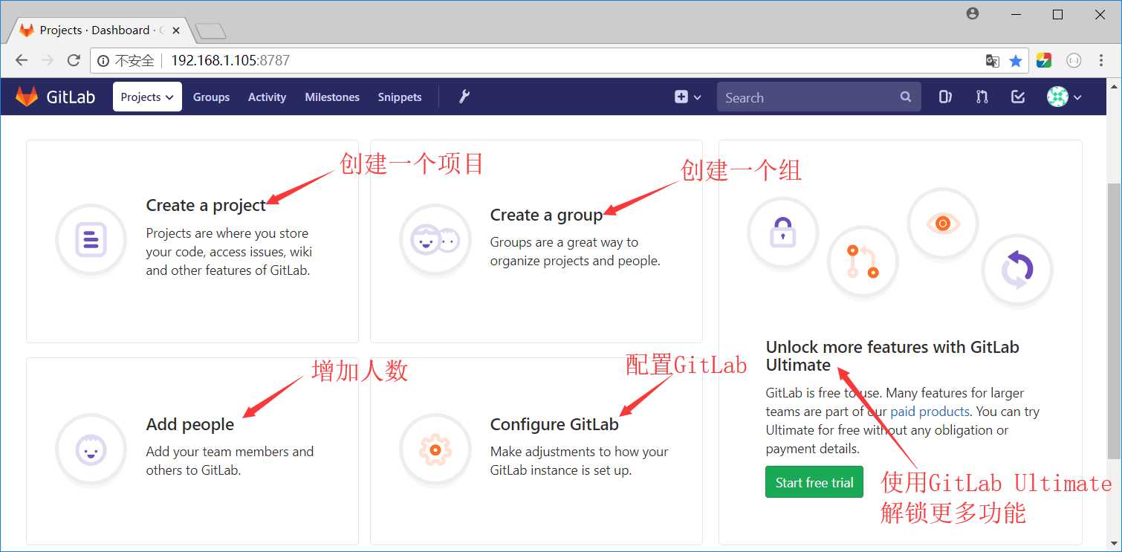Open the Issues icon in navbar

coord(945,97)
